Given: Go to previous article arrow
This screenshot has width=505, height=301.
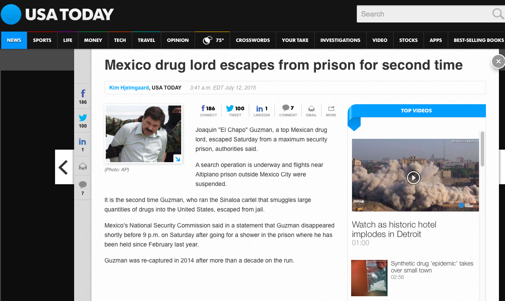Looking at the screenshot, I should coord(64,167).
